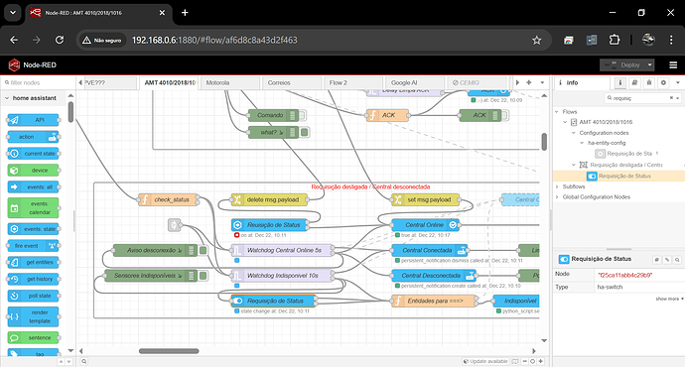Switch to the 'Google AI' flow tab
This screenshot has width=685, height=367.
click(x=415, y=83)
